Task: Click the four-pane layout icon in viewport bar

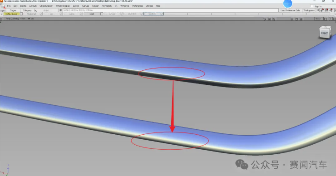Action: (301, 19)
